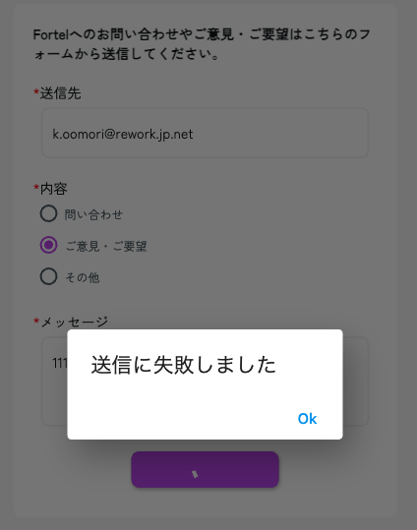
Task: Click the 111 text in message box
Action: point(60,364)
